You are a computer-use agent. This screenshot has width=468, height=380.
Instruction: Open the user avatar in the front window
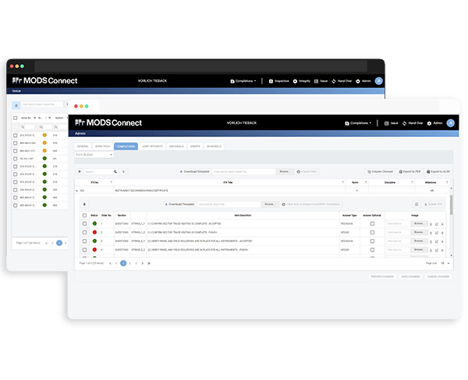click(451, 123)
